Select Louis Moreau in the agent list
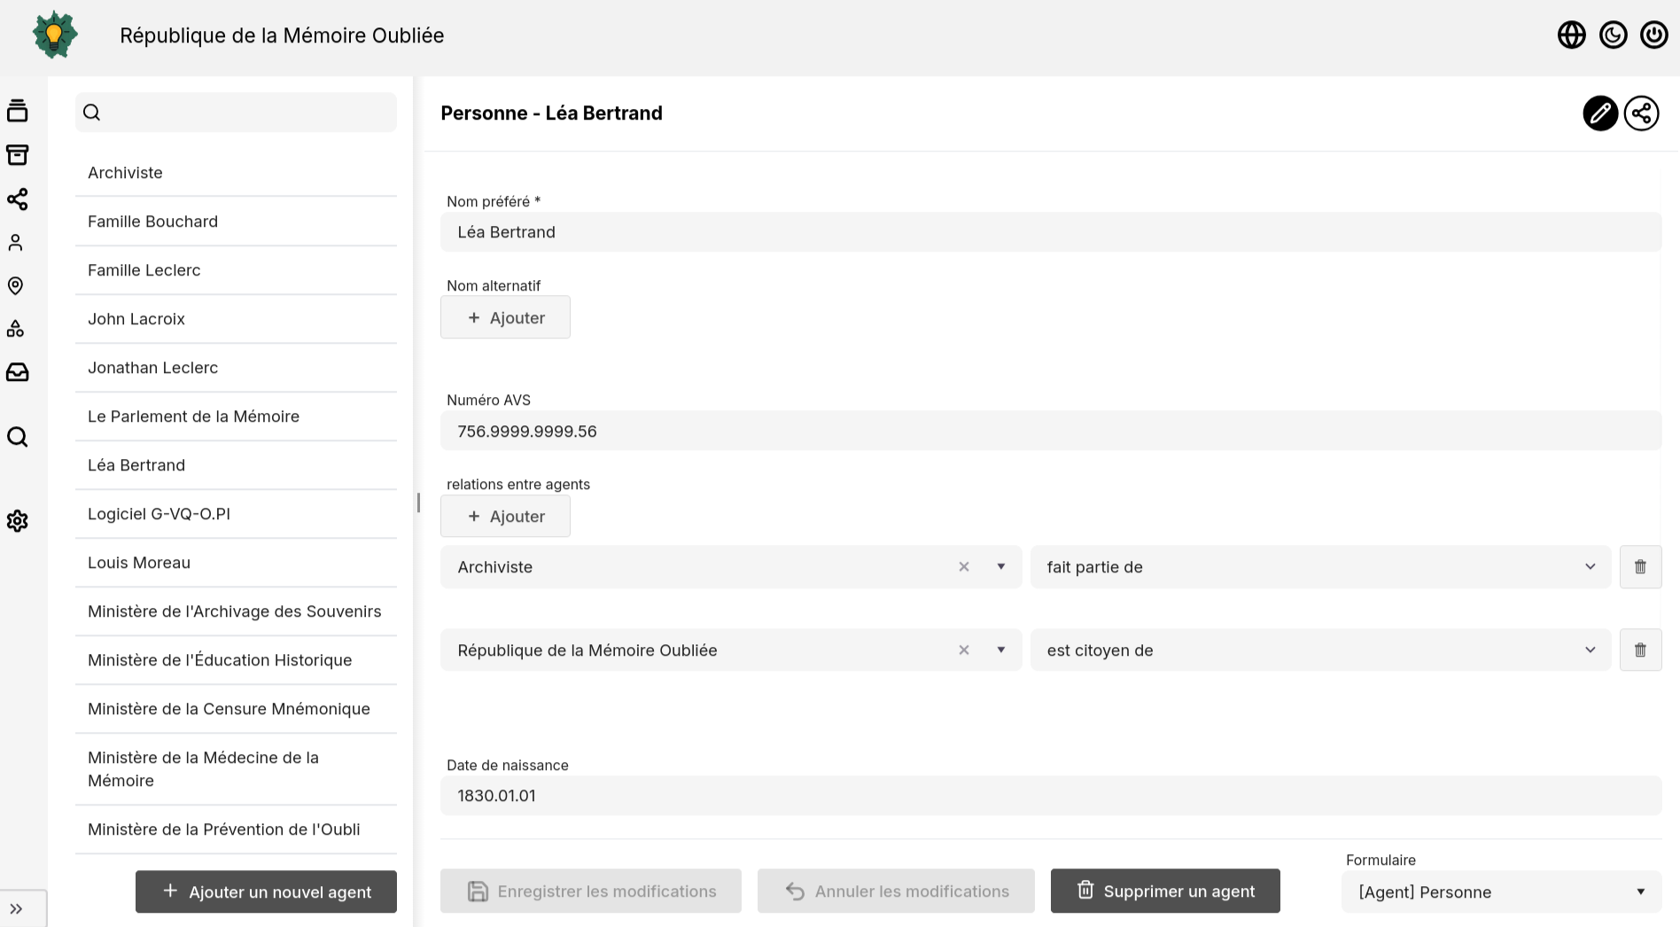The width and height of the screenshot is (1680, 927). click(139, 563)
